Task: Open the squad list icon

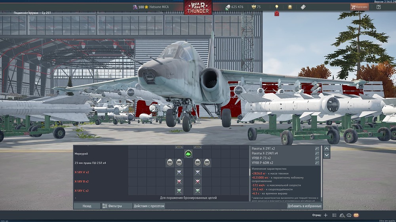Action: (334, 215)
